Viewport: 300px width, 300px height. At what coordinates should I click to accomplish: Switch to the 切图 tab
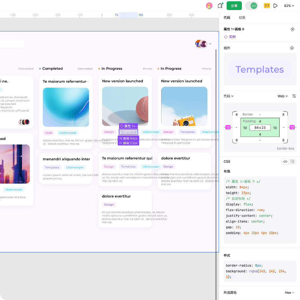pos(242,18)
